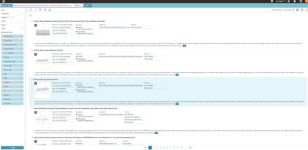Expand the Patent Office filter
The height and width of the screenshot is (150, 308).
tap(12, 36)
